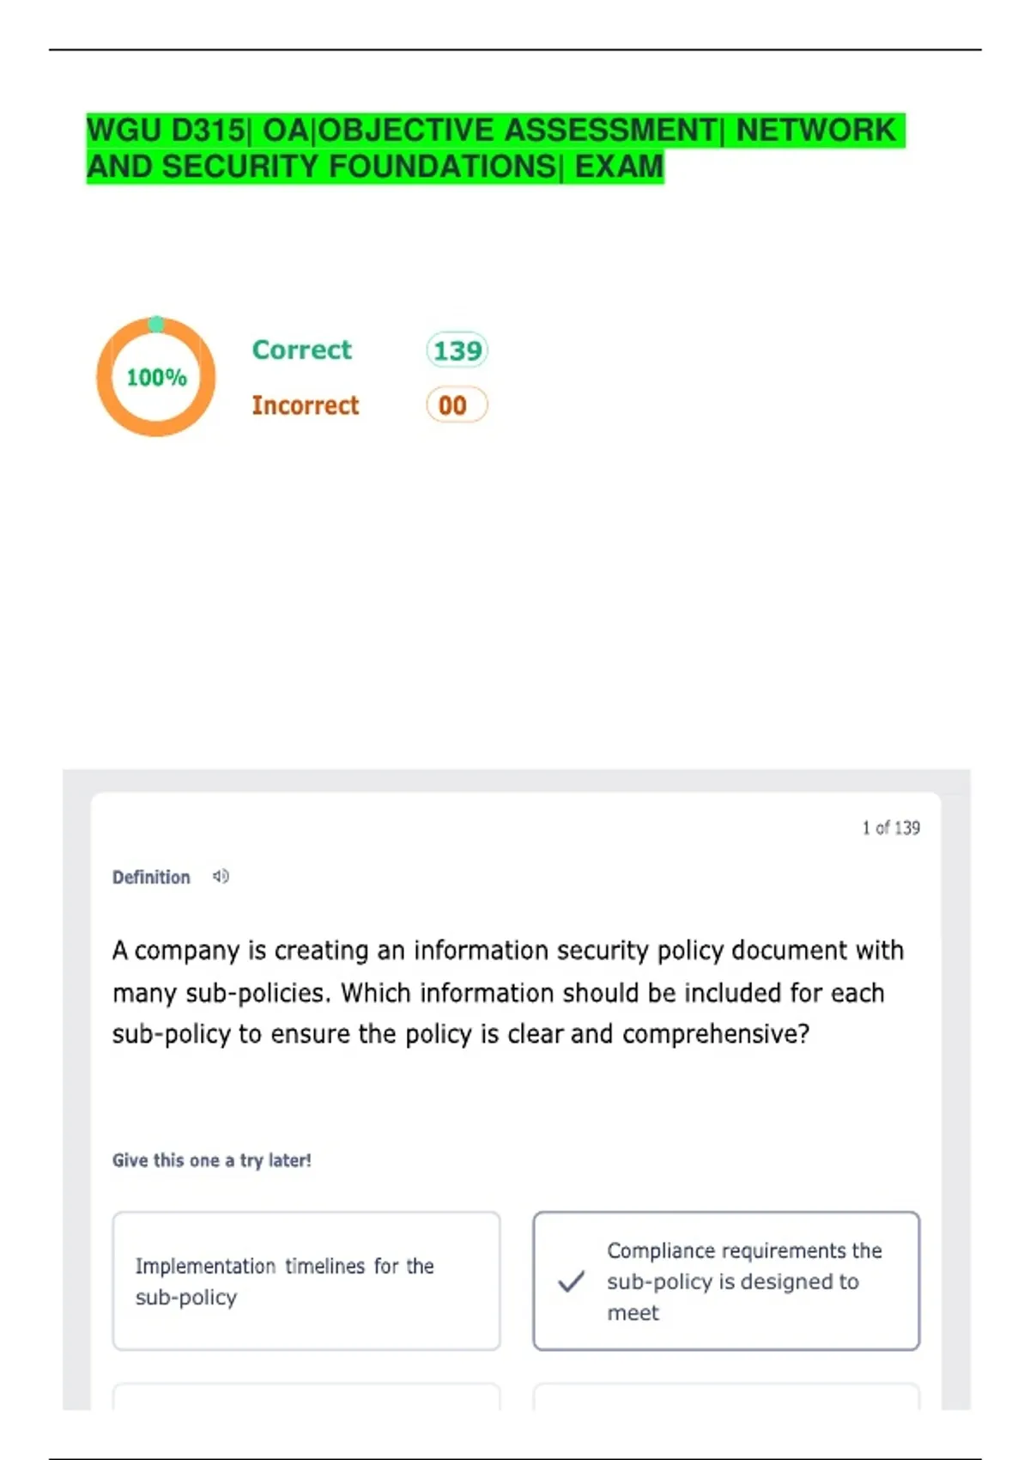Click the orange 00 incorrect count badge
The image size is (1030, 1460).
click(456, 405)
